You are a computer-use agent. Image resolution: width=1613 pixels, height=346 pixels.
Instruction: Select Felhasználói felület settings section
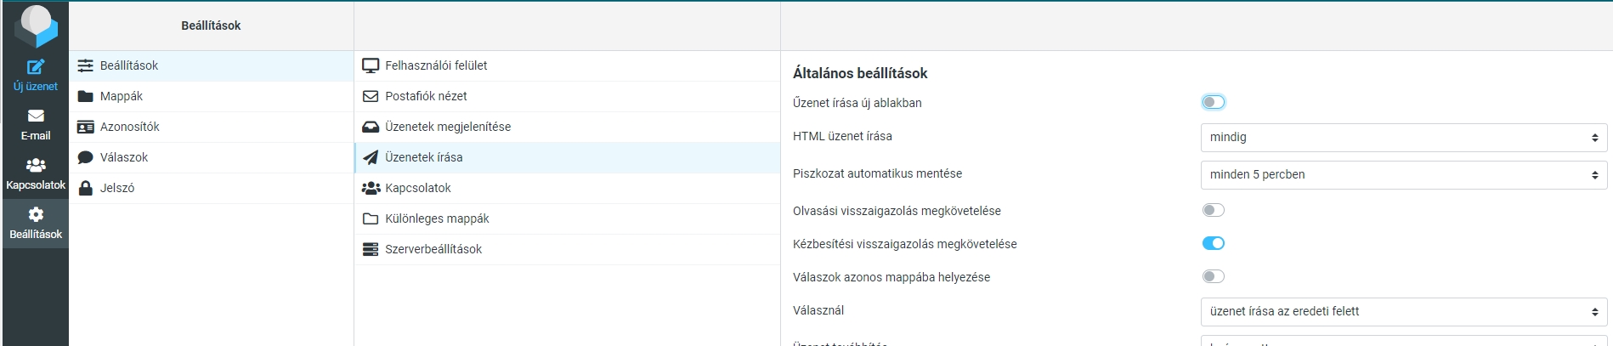tap(436, 65)
